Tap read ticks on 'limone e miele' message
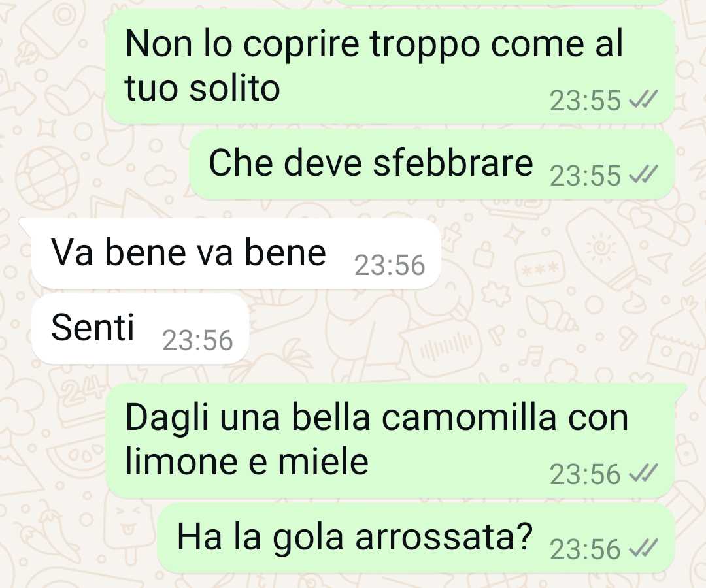Viewport: 706px width, 588px height. click(643, 473)
